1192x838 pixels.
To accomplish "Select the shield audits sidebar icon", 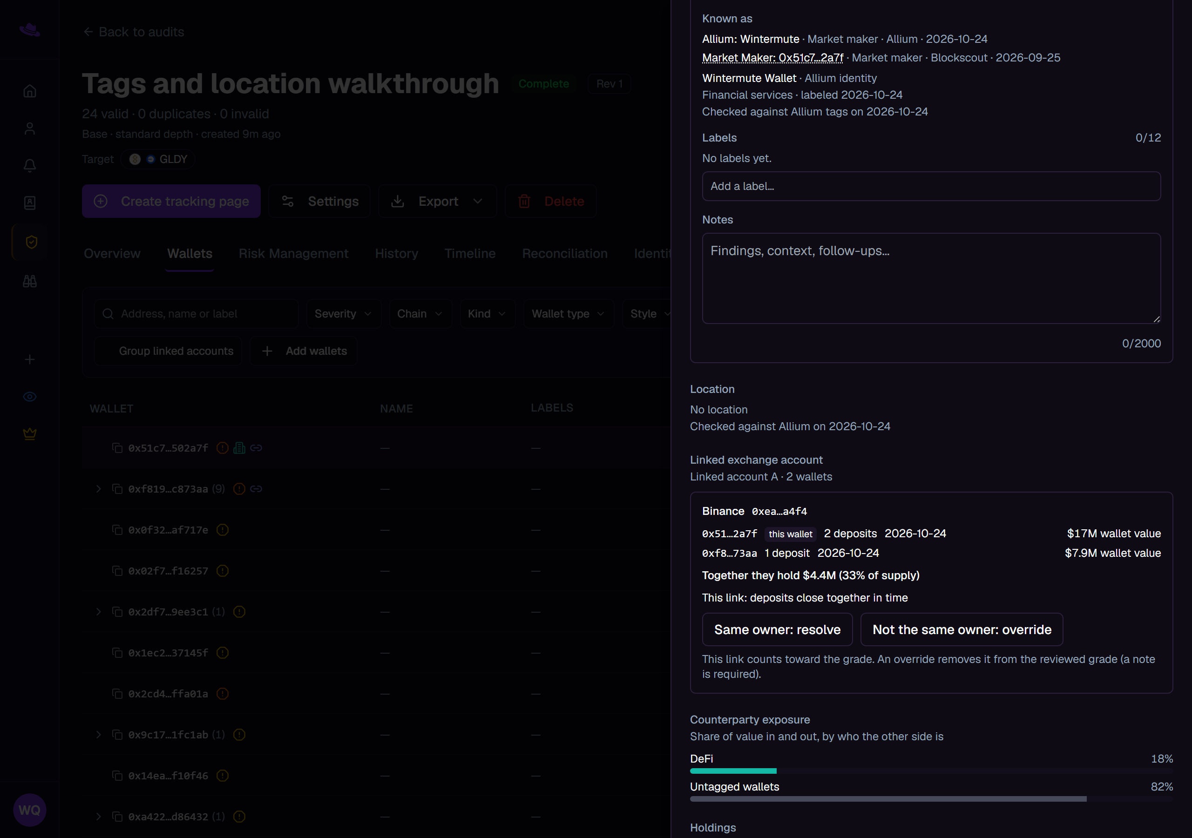I will click(31, 242).
